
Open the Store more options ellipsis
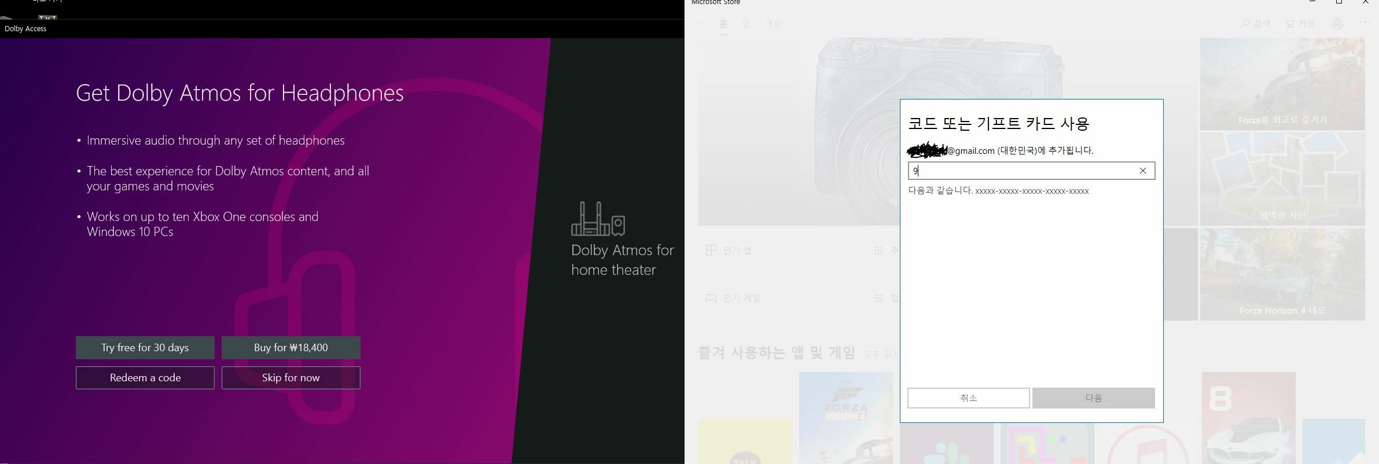pos(1365,23)
